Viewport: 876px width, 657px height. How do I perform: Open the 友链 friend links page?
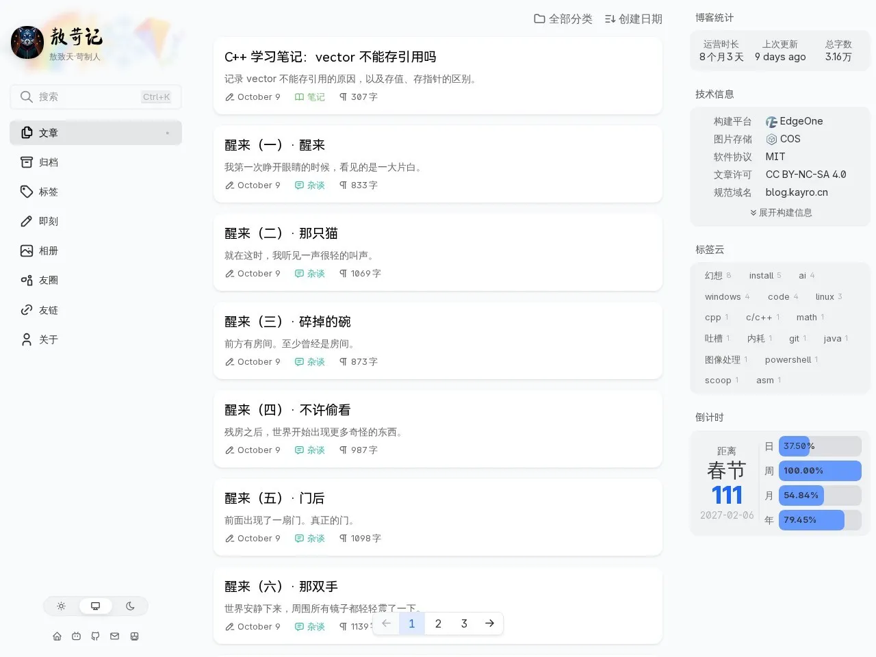coord(96,310)
